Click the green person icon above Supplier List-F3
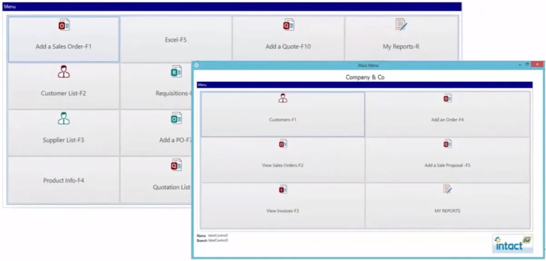546x261 pixels. 64,118
